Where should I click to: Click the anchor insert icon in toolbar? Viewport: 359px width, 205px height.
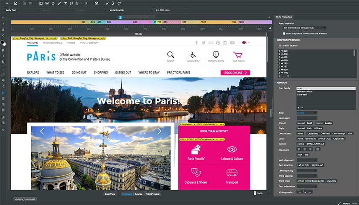(x=53, y=3)
